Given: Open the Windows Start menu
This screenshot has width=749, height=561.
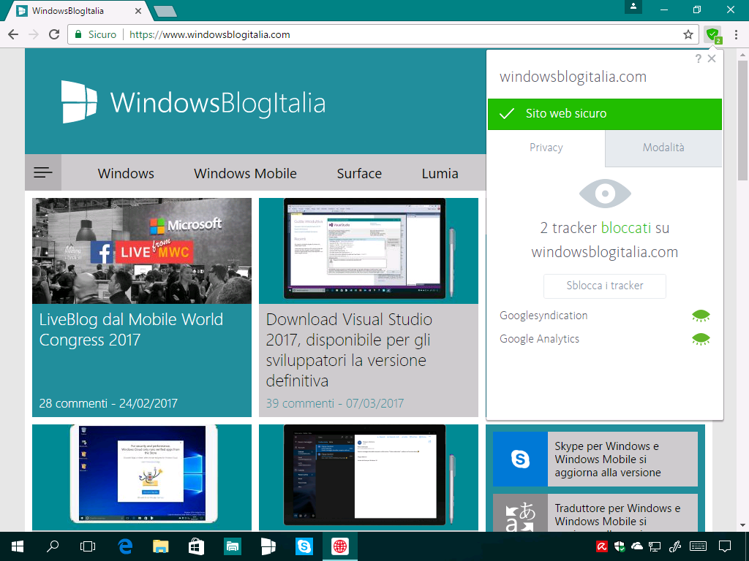Looking at the screenshot, I should 18,546.
